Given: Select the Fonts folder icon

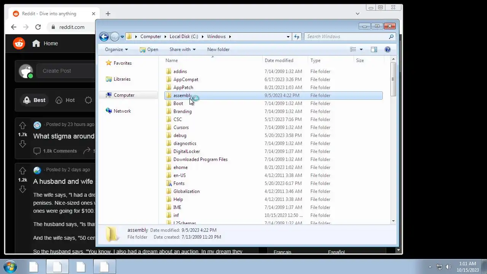Looking at the screenshot, I should coord(169,183).
